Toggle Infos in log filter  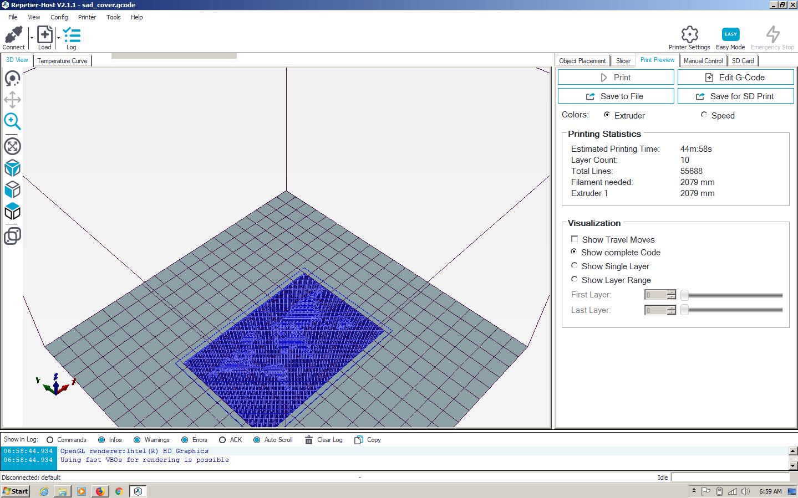tap(101, 440)
